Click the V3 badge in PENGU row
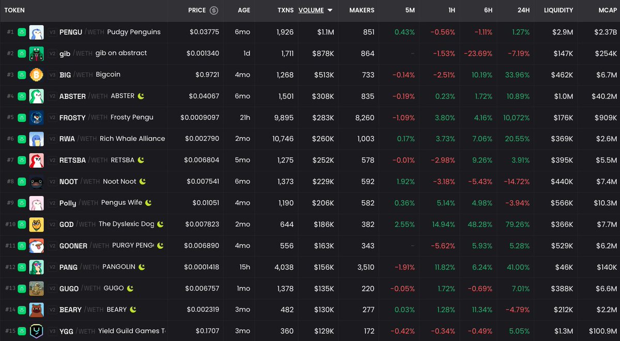Screen dimensions: 620x341 [x=52, y=32]
